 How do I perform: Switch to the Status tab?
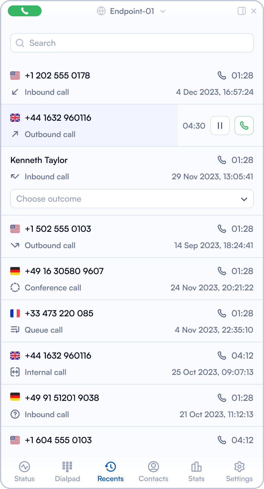tap(24, 471)
